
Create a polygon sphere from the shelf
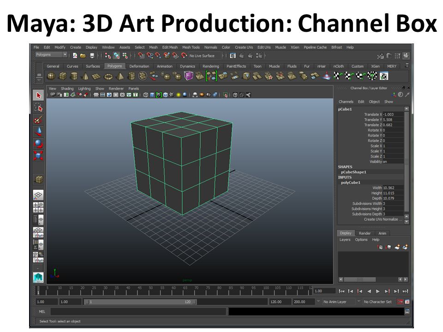pos(51,76)
